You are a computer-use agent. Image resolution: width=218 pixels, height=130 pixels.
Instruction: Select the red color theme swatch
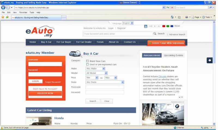coord(164,26)
